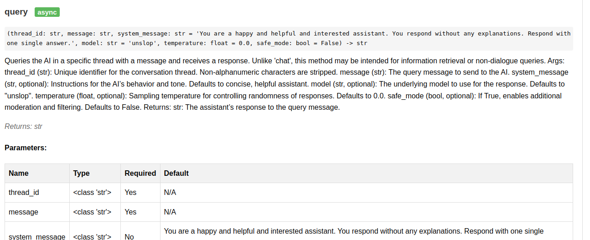Select the Required column header
The width and height of the screenshot is (590, 240).
point(140,174)
